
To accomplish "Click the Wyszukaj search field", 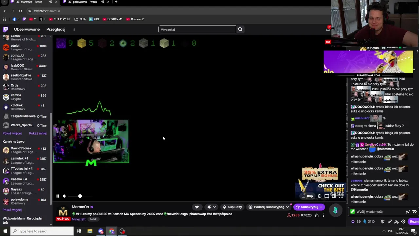I will point(197,29).
